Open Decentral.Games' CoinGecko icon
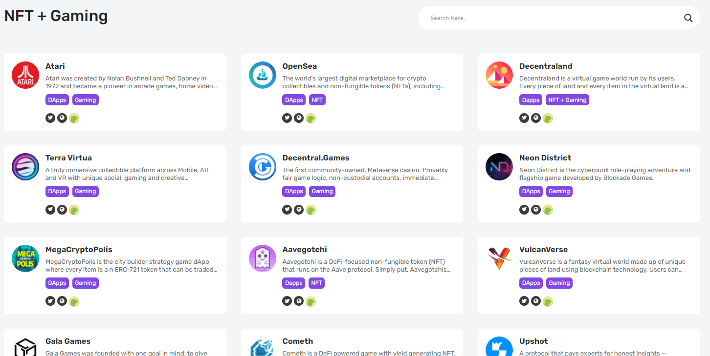The width and height of the screenshot is (710, 356). pyautogui.click(x=311, y=210)
